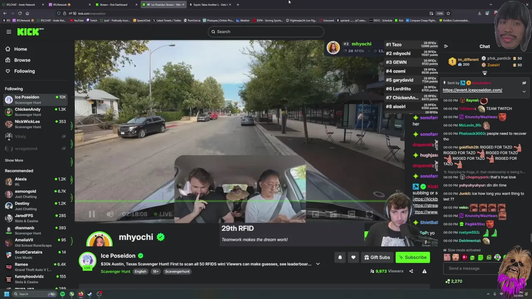Screen dimensions: 532x299
Task: Click the Kick logo
Action: click(x=30, y=32)
